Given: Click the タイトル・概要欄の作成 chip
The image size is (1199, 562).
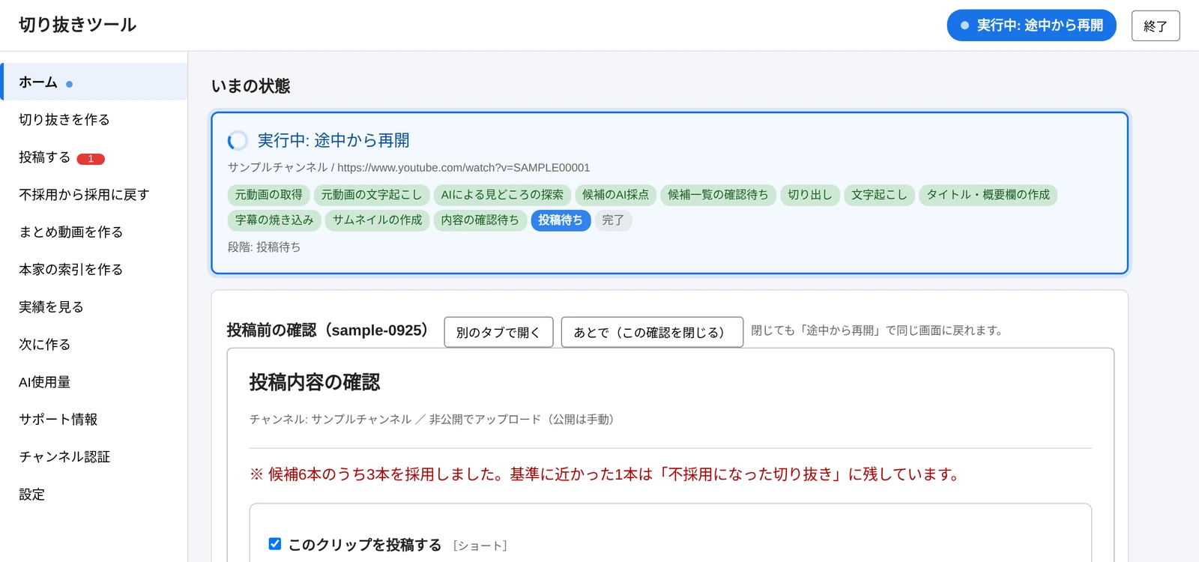Looking at the screenshot, I should pyautogui.click(x=988, y=195).
